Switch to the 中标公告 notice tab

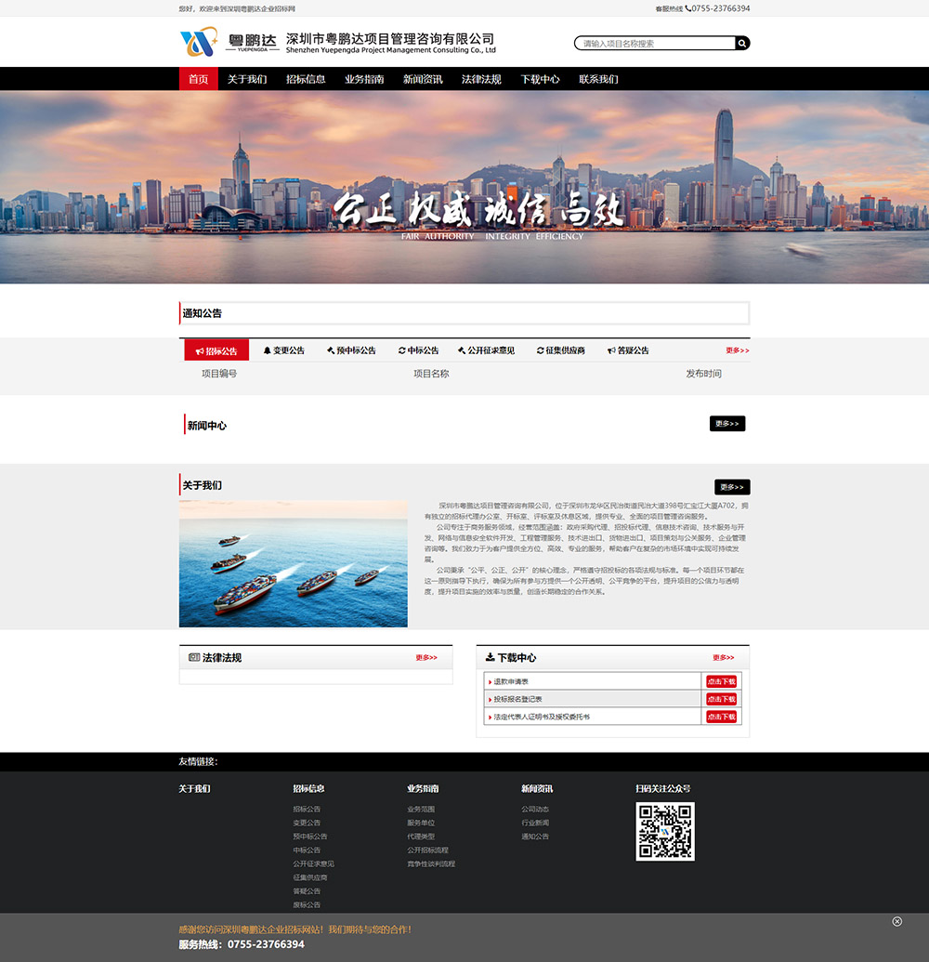(x=418, y=350)
